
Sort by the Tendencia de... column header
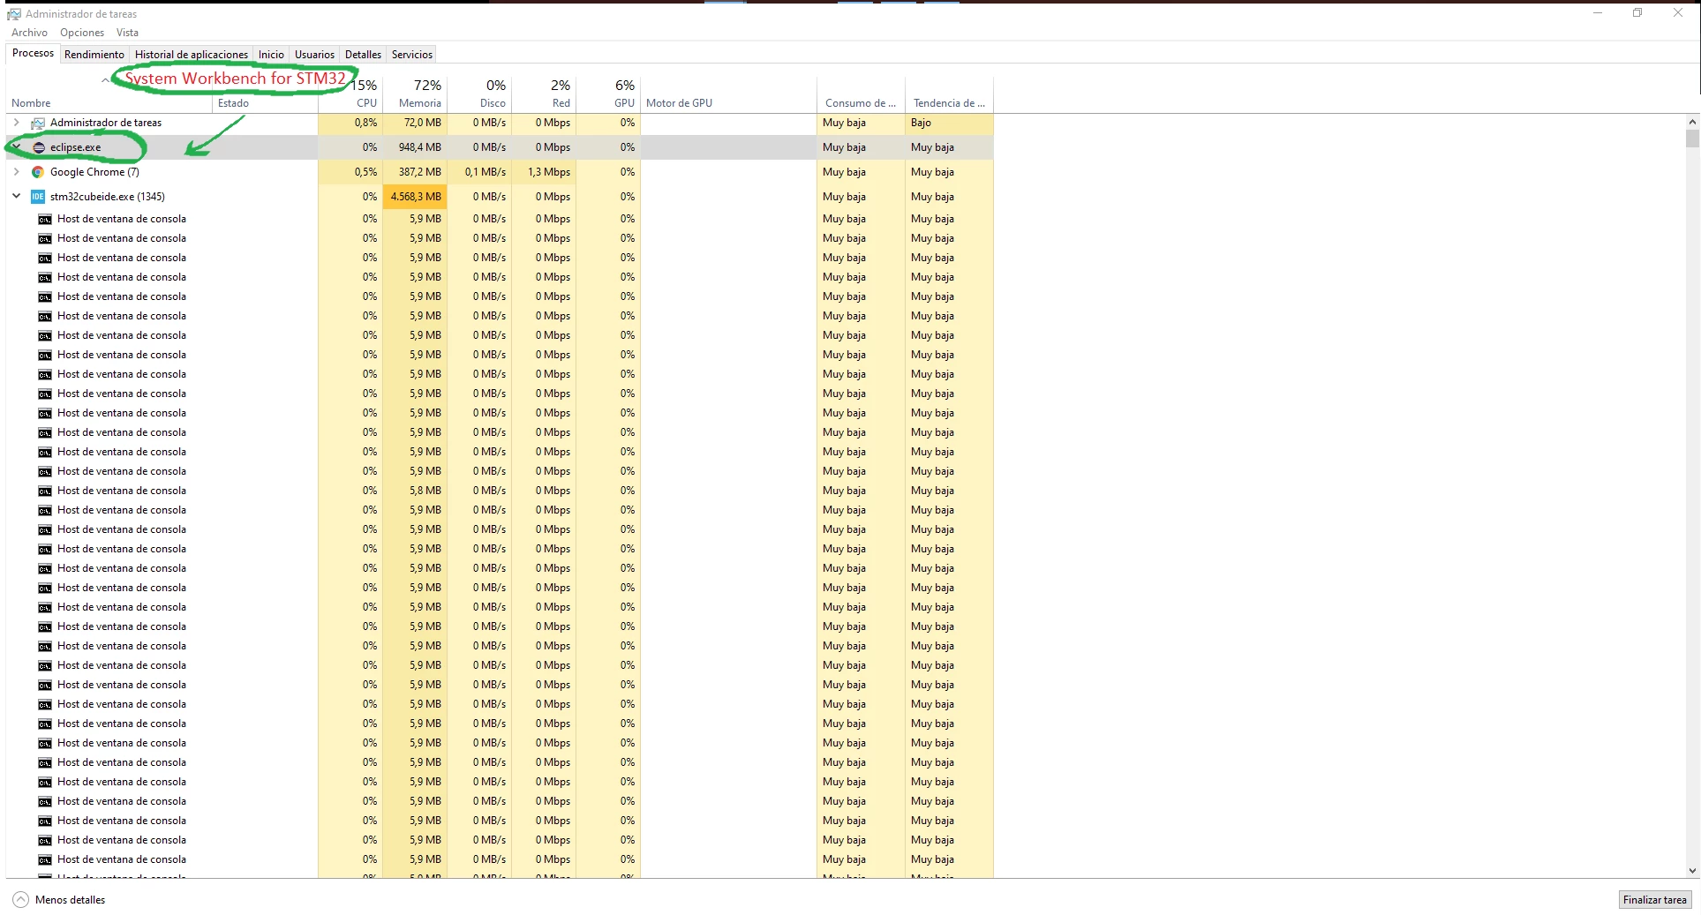tap(949, 95)
